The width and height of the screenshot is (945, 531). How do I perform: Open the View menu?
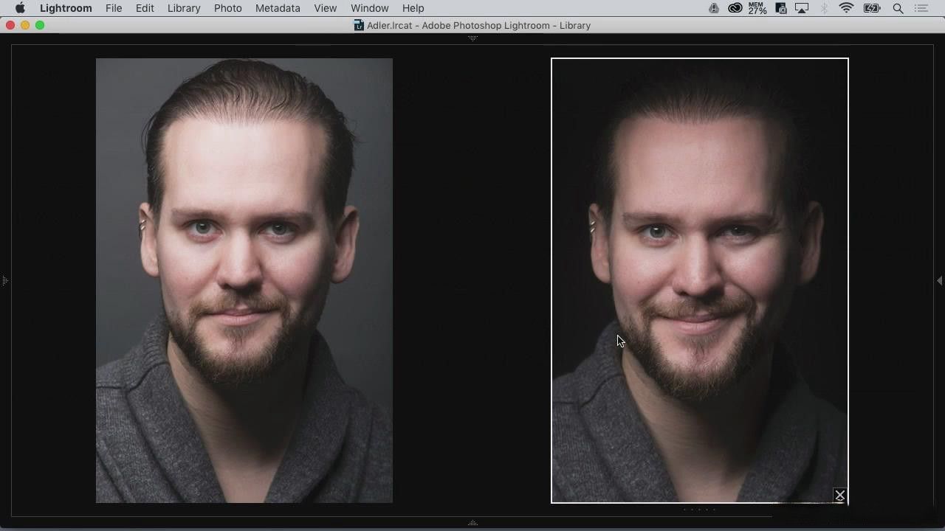(326, 8)
